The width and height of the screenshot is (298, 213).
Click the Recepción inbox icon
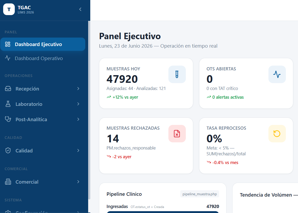pos(8,89)
